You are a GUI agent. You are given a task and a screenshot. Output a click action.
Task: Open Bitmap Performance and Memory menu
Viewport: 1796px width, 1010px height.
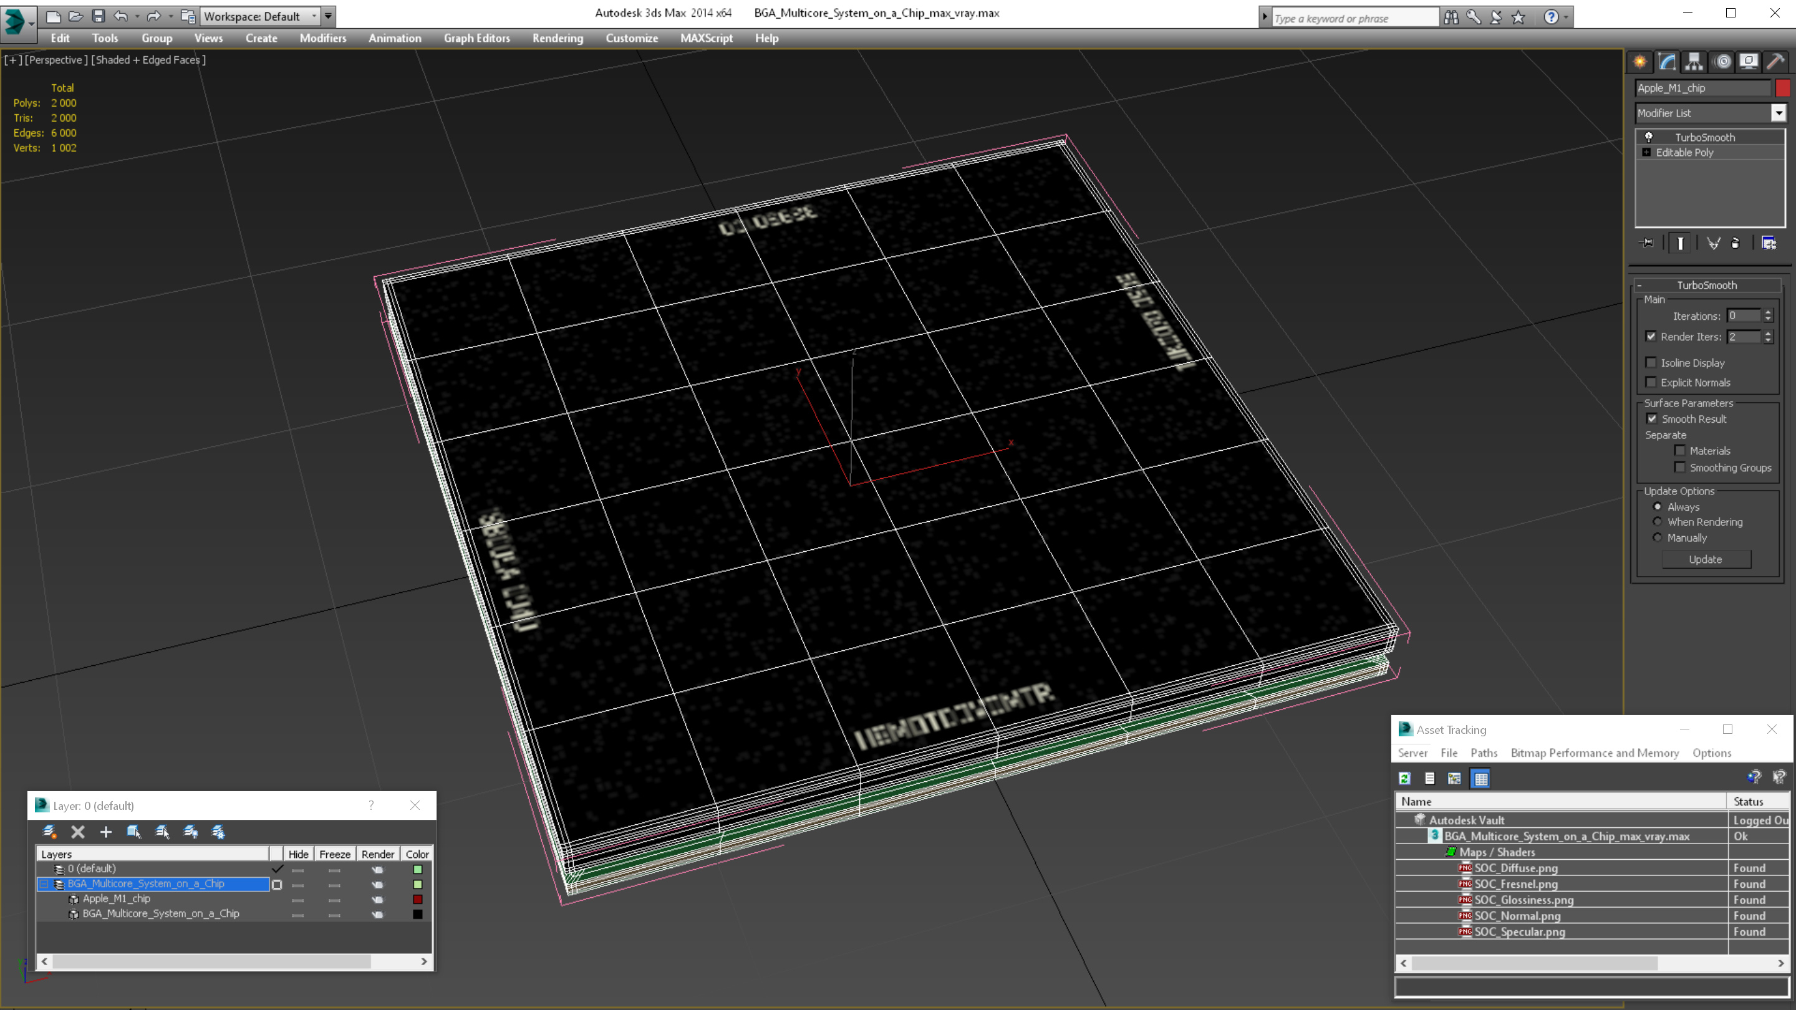point(1595,753)
